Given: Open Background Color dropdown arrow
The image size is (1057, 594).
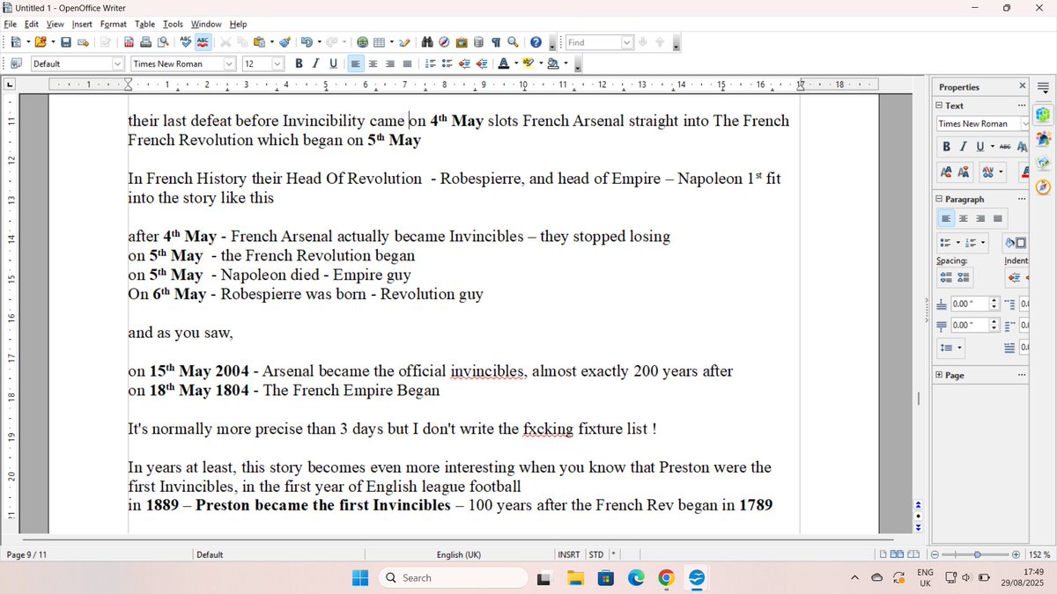Looking at the screenshot, I should 565,63.
